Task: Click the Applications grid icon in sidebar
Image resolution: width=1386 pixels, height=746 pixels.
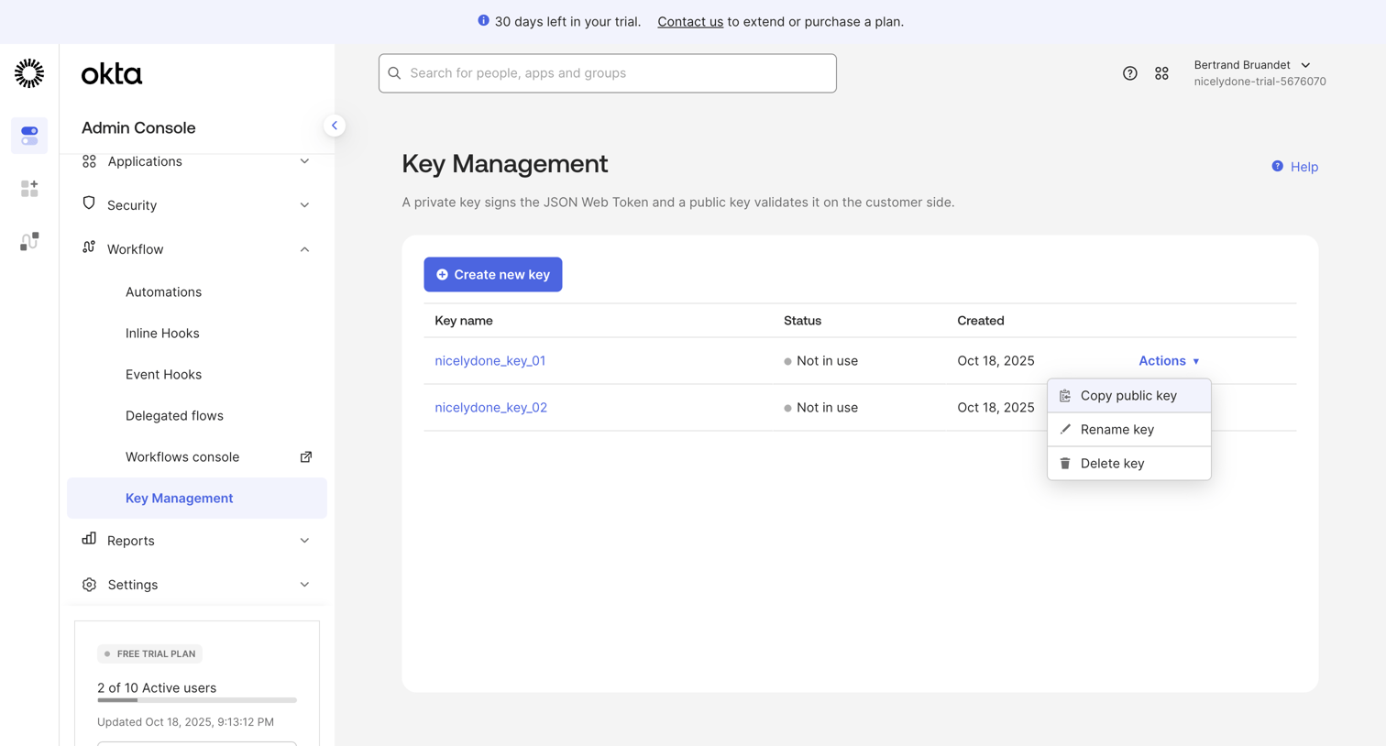Action: pos(89,161)
